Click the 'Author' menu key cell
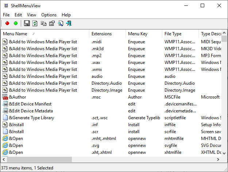Viewport: 228px width, 172px height. (135, 97)
